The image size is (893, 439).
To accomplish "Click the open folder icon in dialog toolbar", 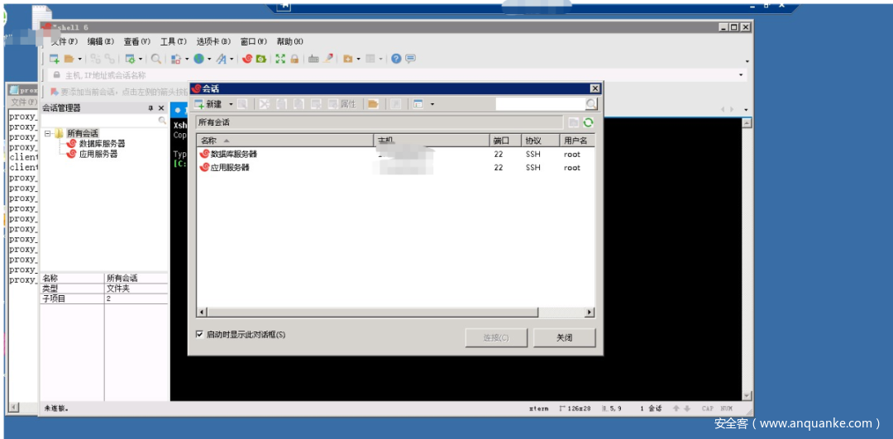I will click(373, 104).
